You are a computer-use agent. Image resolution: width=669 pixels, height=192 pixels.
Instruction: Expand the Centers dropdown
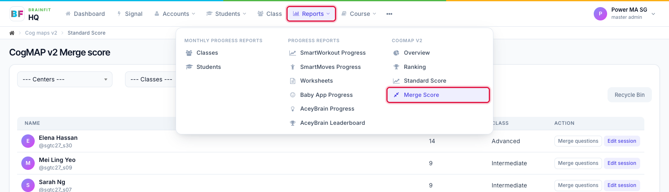(65, 79)
